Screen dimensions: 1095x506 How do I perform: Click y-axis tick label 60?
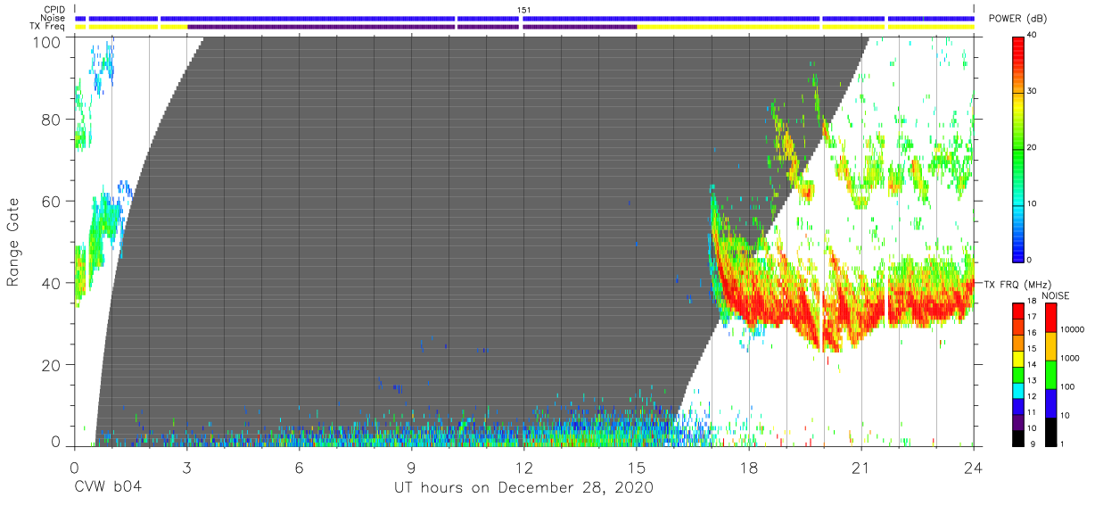coord(52,201)
